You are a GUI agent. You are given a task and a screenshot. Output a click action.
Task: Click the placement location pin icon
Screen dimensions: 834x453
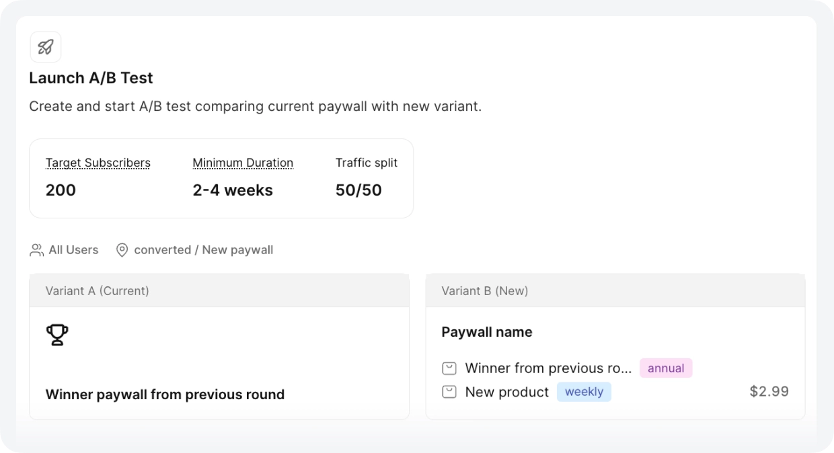click(122, 249)
